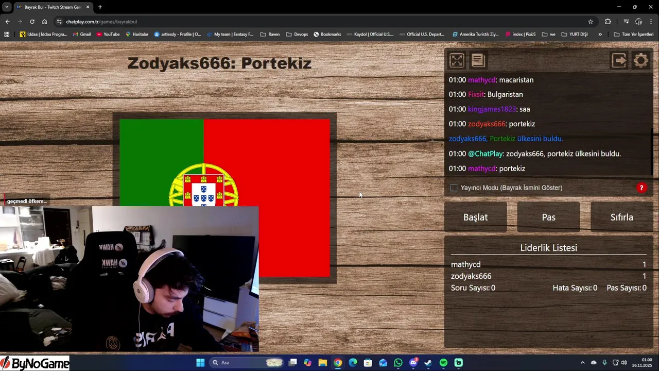Image resolution: width=659 pixels, height=371 pixels.
Task: Enable Yayıncı Modu checkbox
Action: coord(454,188)
